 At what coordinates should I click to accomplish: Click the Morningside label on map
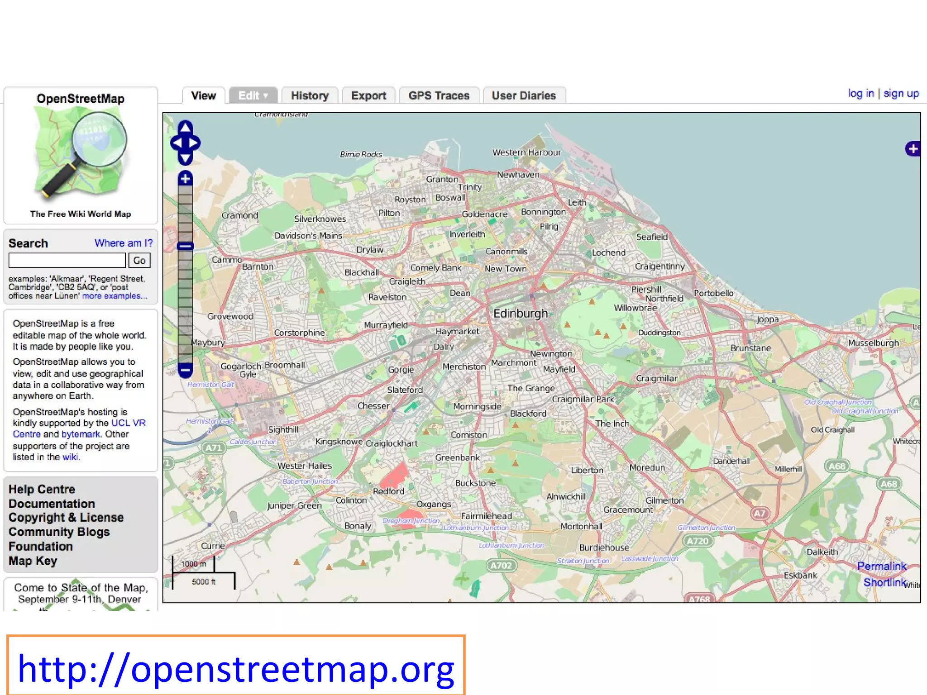(477, 407)
